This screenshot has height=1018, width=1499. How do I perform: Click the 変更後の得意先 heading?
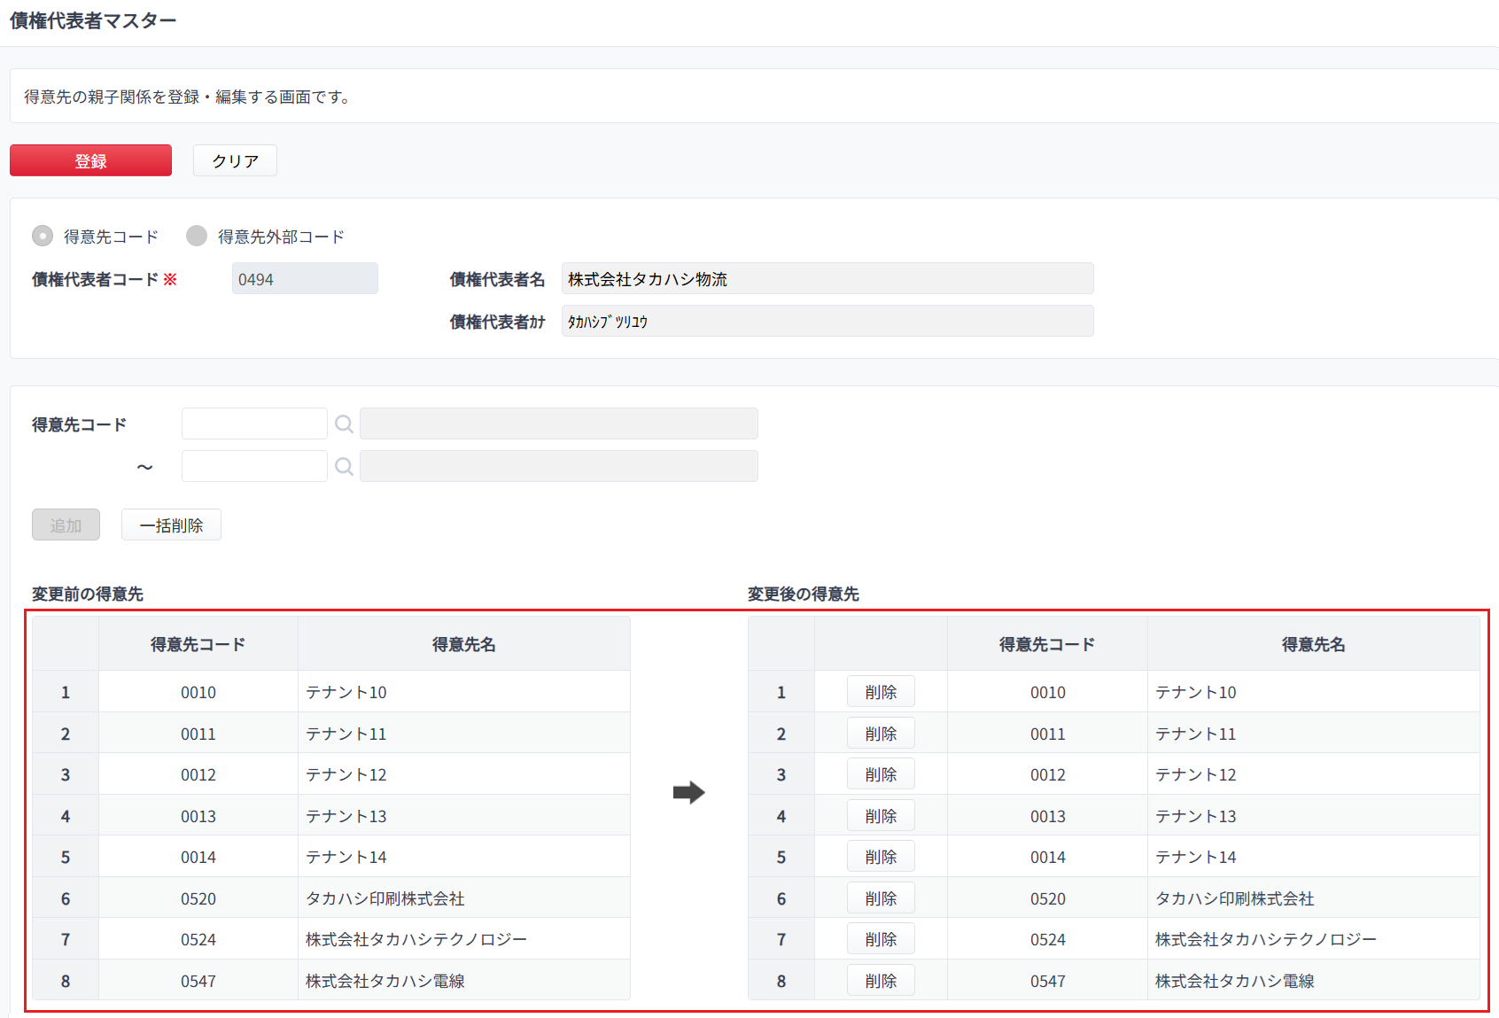pos(804,594)
